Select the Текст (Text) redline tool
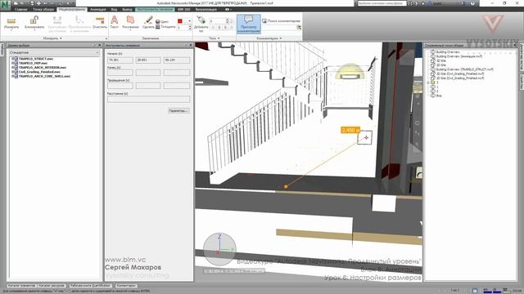524x294 pixels. tap(115, 22)
